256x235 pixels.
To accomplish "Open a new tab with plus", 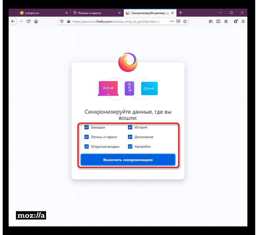I will [x=180, y=13].
